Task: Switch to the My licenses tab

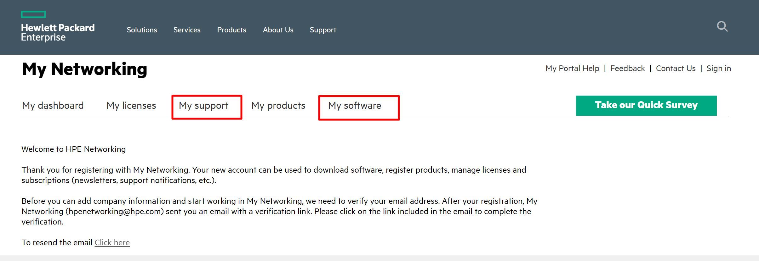Action: coord(131,106)
